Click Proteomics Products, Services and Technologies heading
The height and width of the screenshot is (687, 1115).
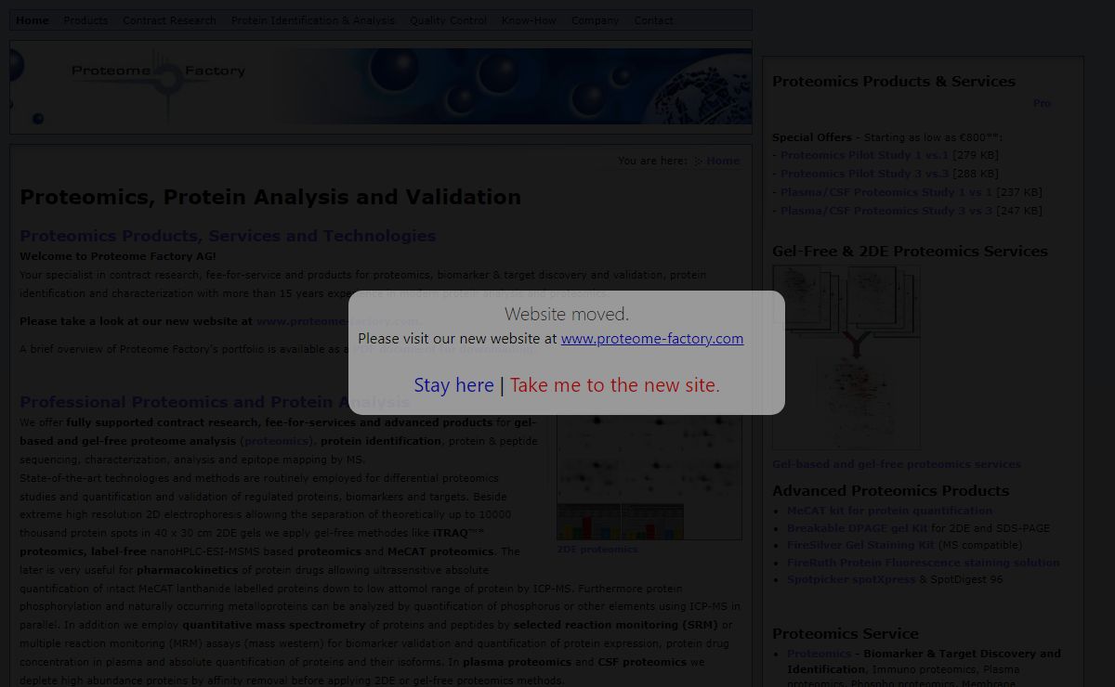pyautogui.click(x=228, y=236)
